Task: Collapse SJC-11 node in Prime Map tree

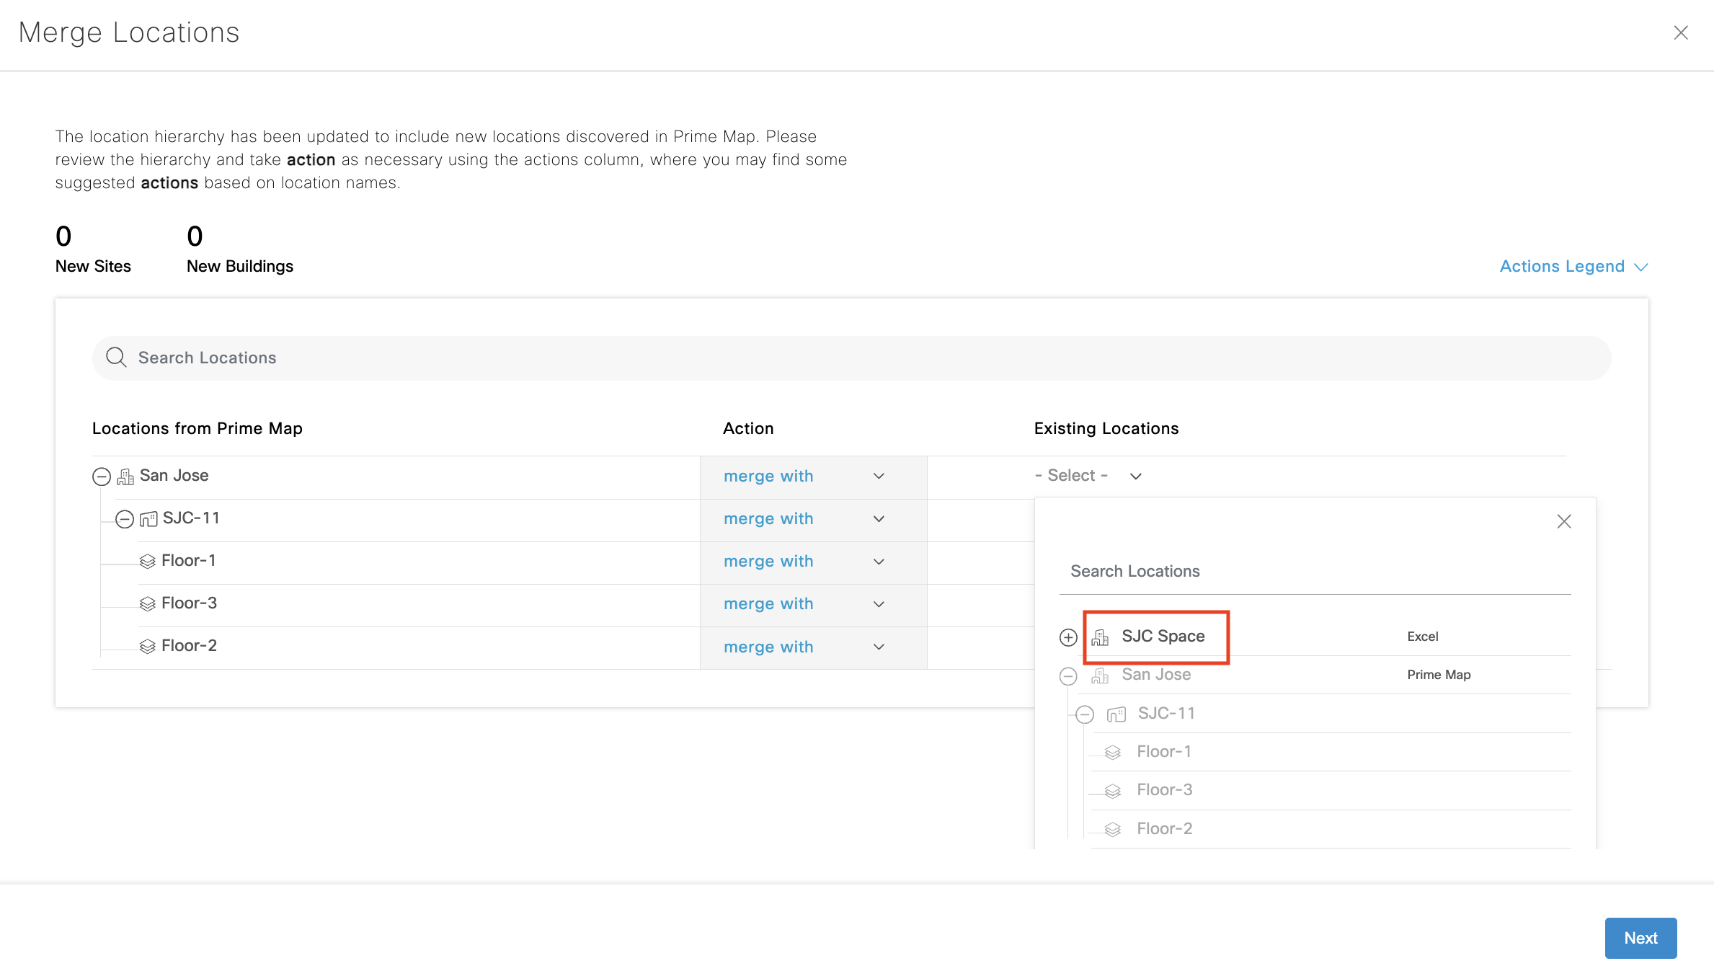Action: tap(125, 519)
